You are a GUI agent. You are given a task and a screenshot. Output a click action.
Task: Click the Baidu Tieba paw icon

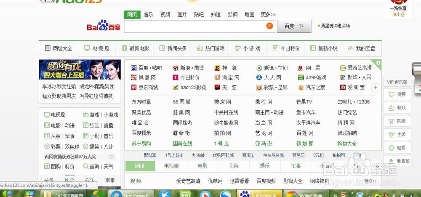(x=134, y=68)
